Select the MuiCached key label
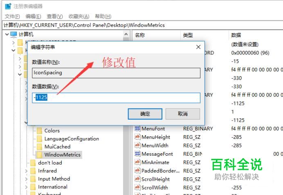The width and height of the screenshot is (283, 195). click(57, 147)
